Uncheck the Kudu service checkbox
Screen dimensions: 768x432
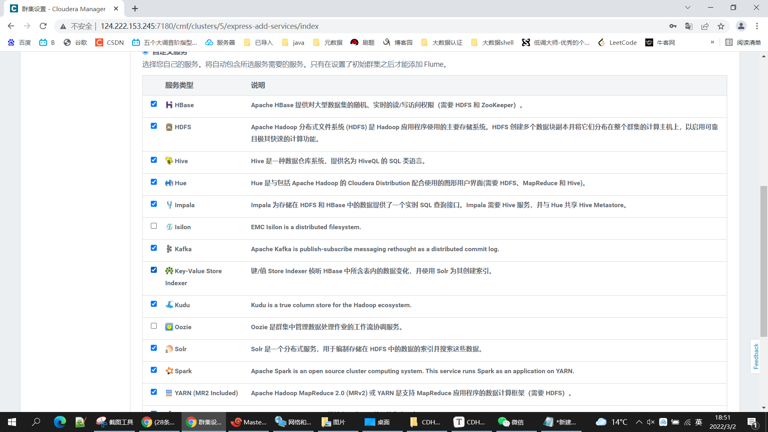click(154, 304)
